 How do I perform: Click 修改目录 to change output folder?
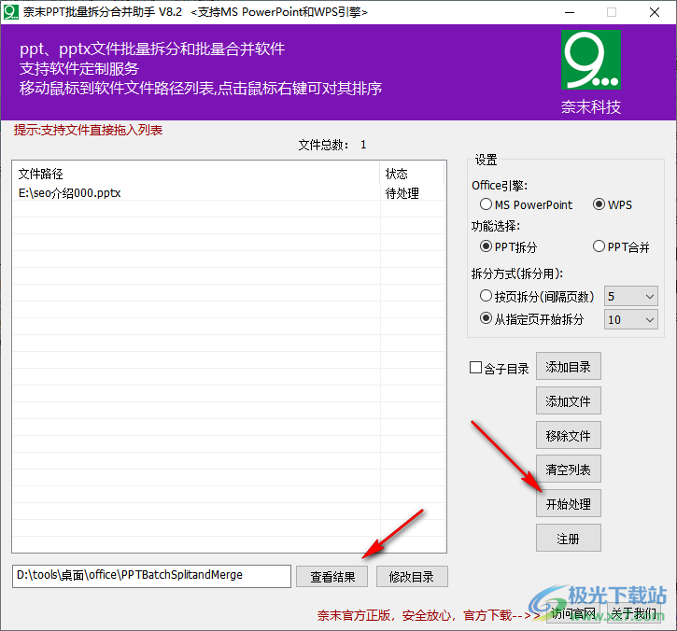[x=412, y=577]
